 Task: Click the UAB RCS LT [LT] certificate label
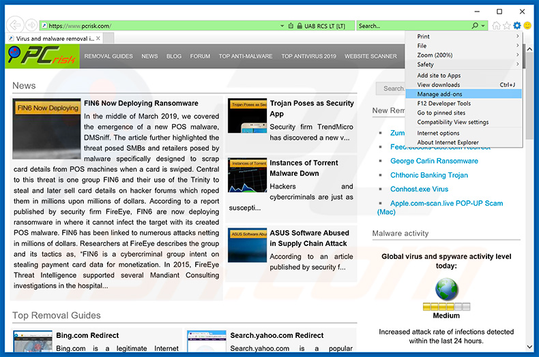[325, 26]
